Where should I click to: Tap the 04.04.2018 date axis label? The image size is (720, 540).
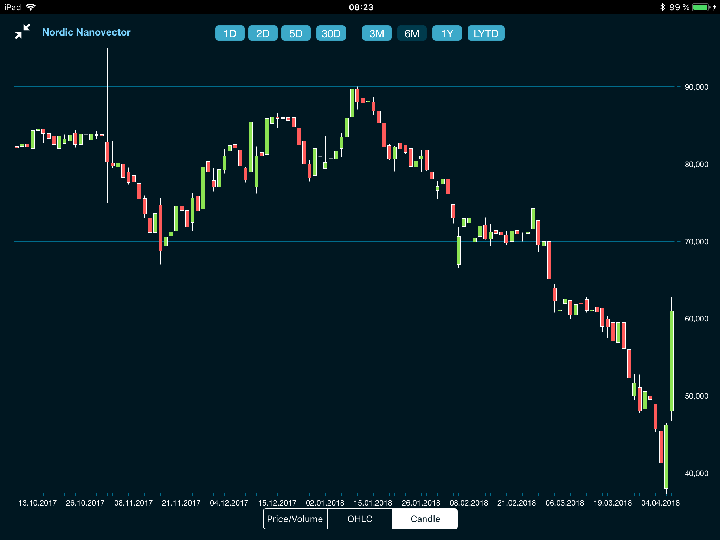point(660,503)
